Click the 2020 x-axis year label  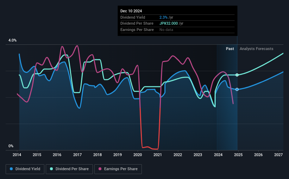point(138,155)
